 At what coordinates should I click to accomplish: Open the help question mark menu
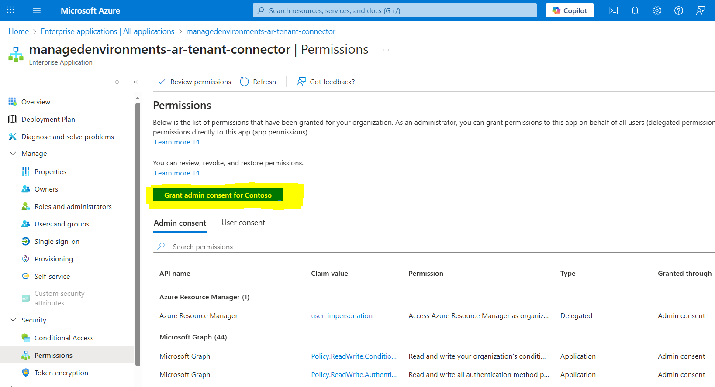tap(679, 10)
